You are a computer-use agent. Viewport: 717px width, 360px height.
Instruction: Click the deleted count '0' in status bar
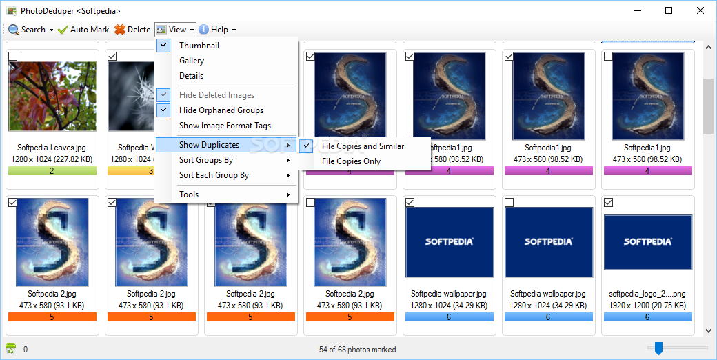(26, 350)
